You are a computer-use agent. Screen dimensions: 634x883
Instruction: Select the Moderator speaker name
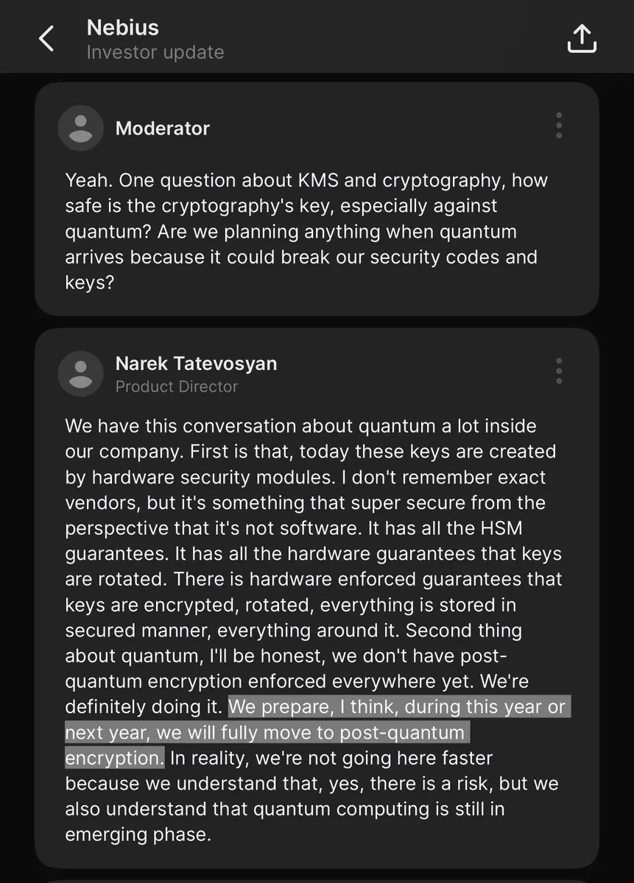pyautogui.click(x=163, y=128)
